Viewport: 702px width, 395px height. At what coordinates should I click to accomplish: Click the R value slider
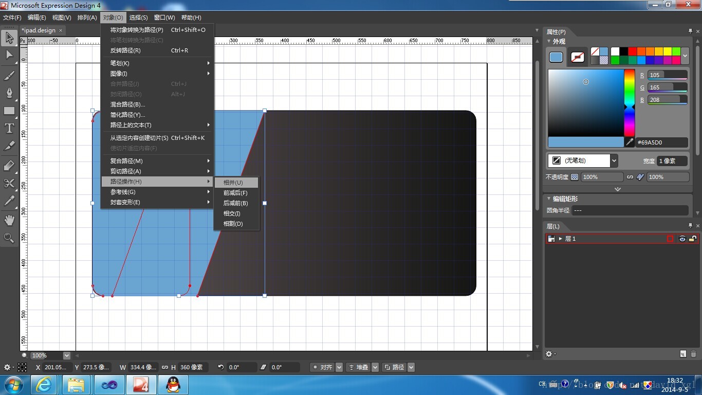click(x=668, y=75)
